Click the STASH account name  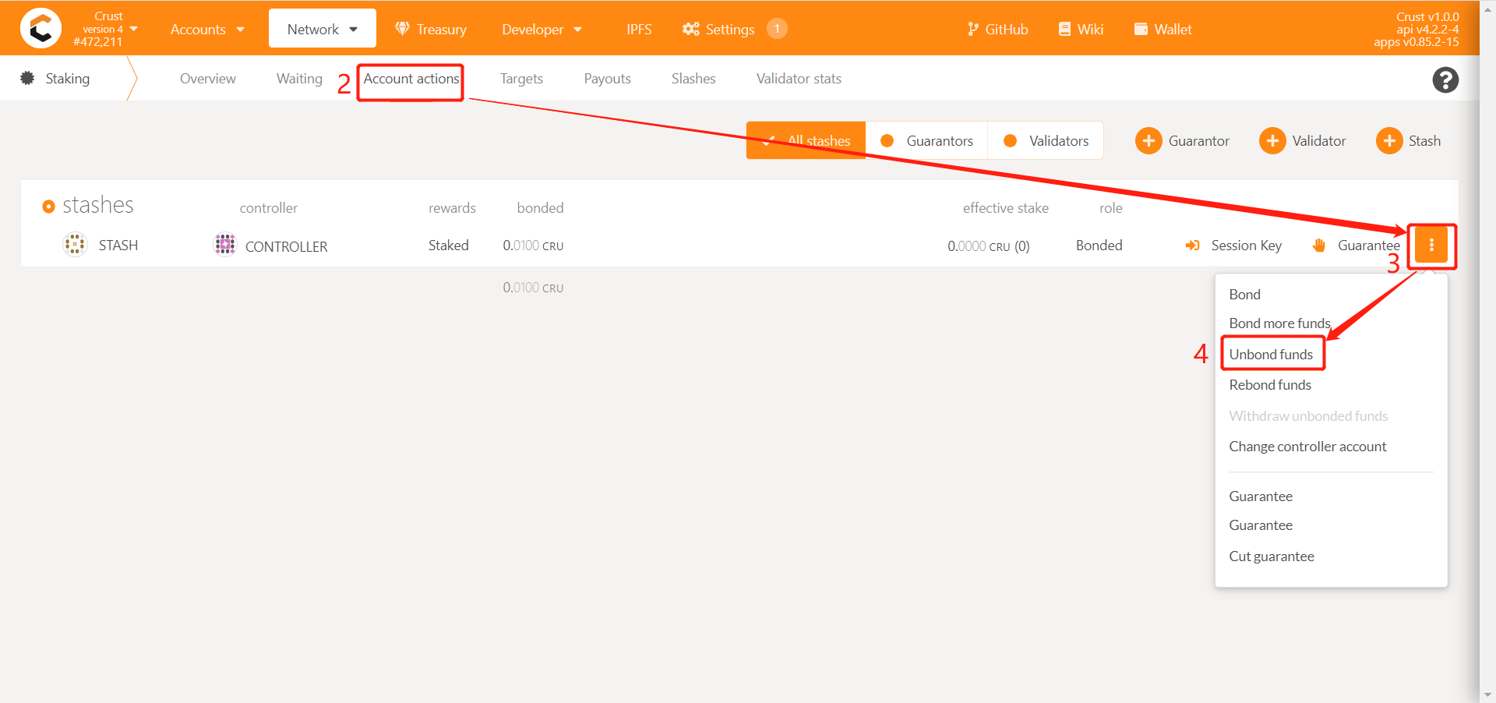118,246
